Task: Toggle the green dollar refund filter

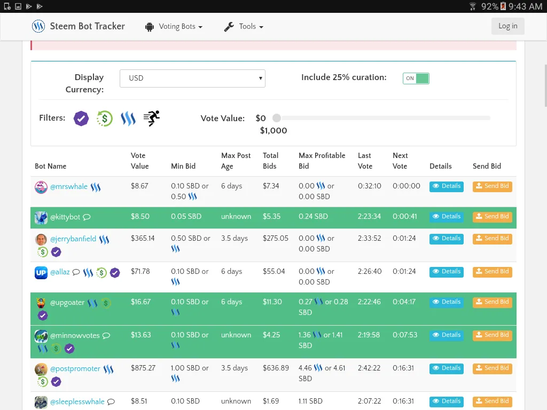Action: pos(105,119)
